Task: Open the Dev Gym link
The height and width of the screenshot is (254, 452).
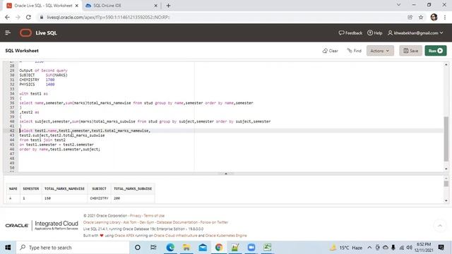Action: (147, 222)
